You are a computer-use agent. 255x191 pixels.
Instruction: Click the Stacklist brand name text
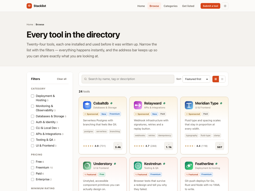(x=40, y=6)
